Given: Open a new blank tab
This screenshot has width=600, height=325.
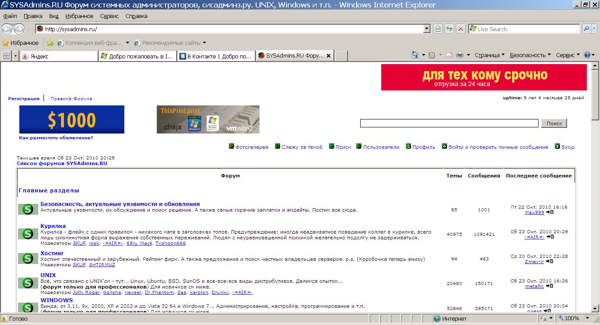Looking at the screenshot, I should tap(341, 56).
